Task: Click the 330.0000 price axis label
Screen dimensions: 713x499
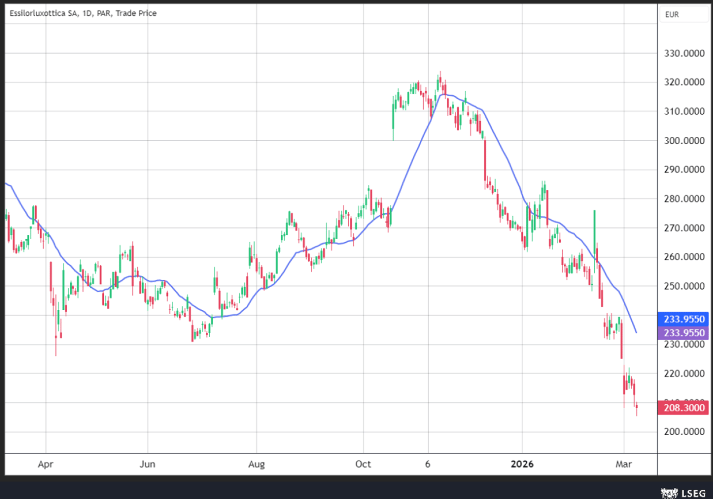Action: click(x=684, y=53)
